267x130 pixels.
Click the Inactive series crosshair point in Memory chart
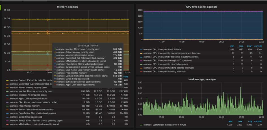[47, 52]
